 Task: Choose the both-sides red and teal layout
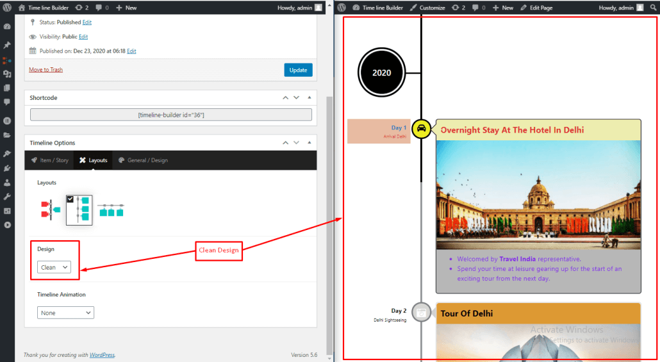(x=50, y=210)
